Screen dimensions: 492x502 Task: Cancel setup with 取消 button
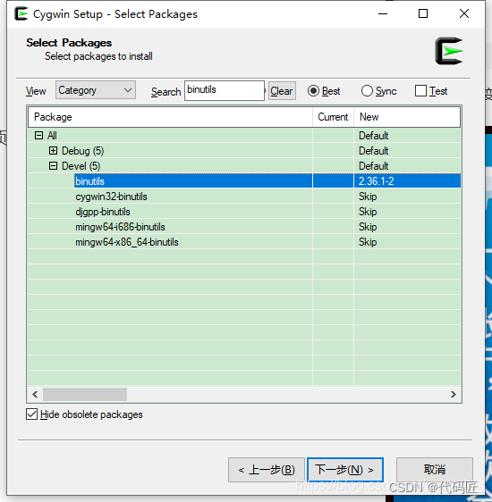click(435, 470)
